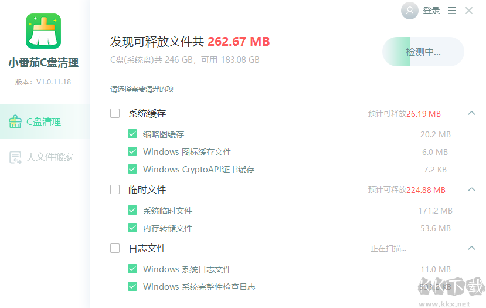Screen dimensions: 486x308
Task: Uncheck 内存转储文件 checkbox
Action: click(132, 228)
